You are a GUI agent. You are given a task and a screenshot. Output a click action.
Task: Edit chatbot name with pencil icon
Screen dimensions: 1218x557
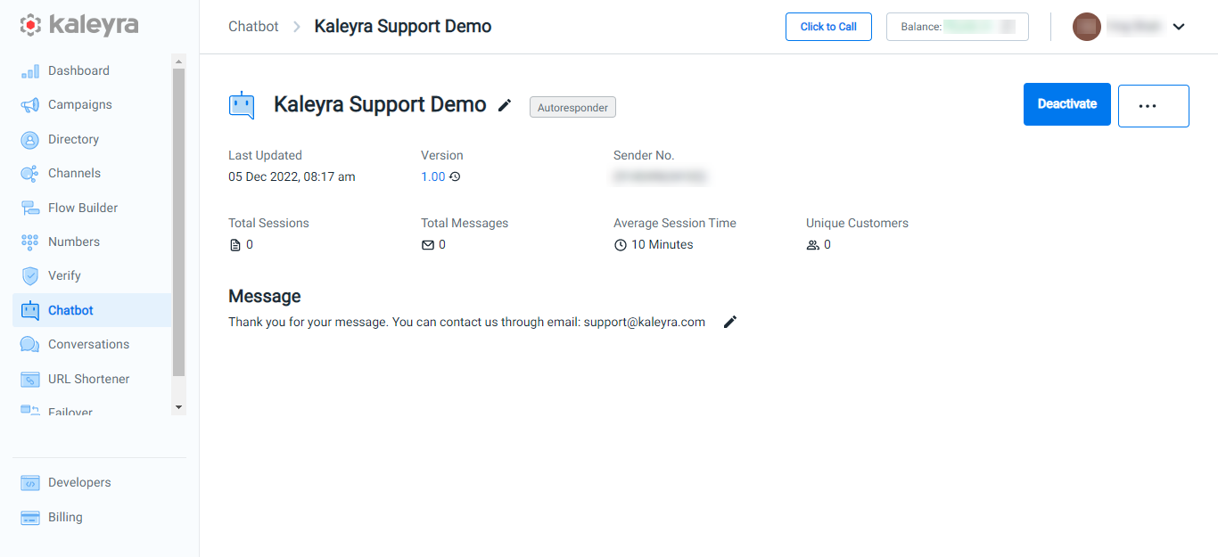click(505, 105)
